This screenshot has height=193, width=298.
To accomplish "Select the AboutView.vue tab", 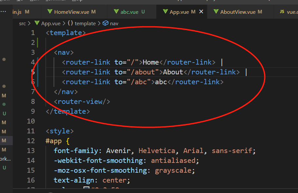I will [238, 12].
